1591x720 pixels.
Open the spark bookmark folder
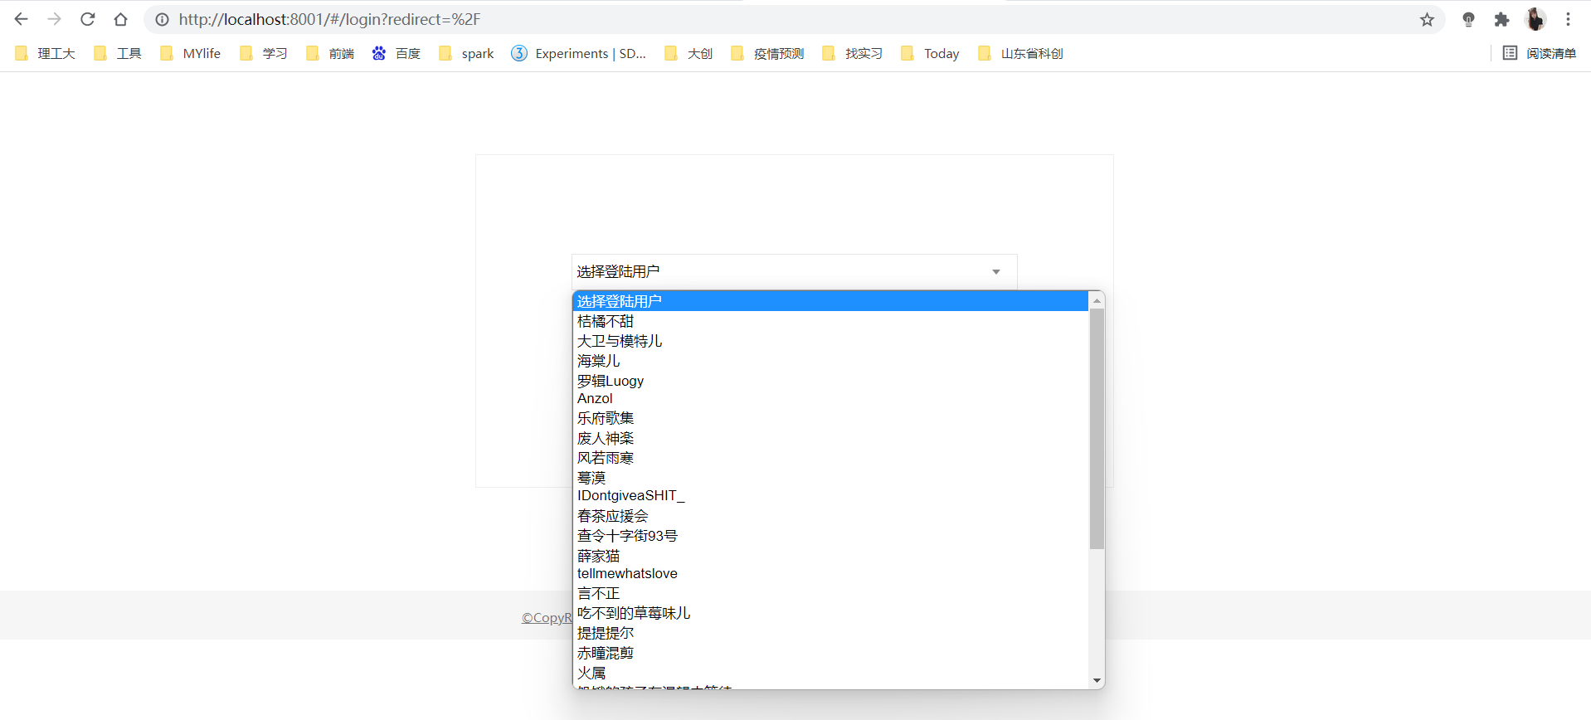point(466,53)
